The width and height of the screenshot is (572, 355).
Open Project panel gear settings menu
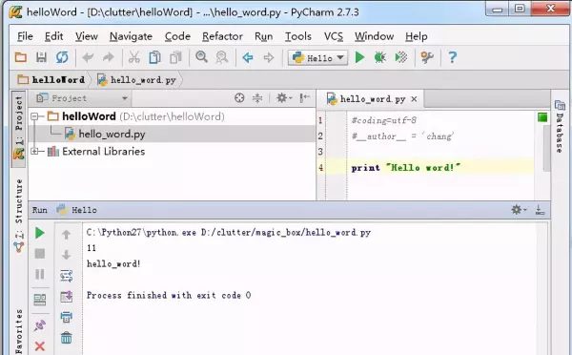[284, 98]
